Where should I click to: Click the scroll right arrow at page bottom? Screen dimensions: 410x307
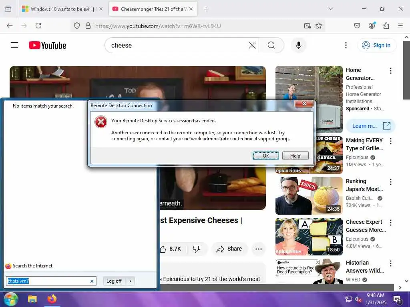pos(400,287)
